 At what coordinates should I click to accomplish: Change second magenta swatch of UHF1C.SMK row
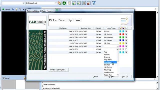point(123,46)
